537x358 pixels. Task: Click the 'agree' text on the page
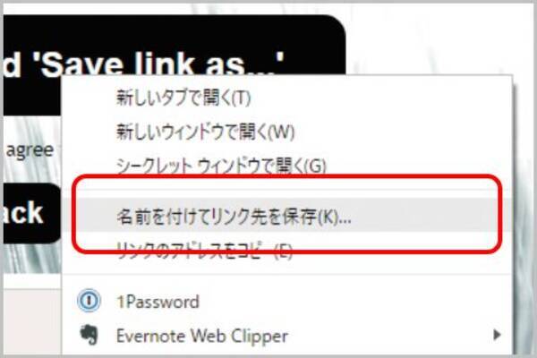pyautogui.click(x=30, y=150)
